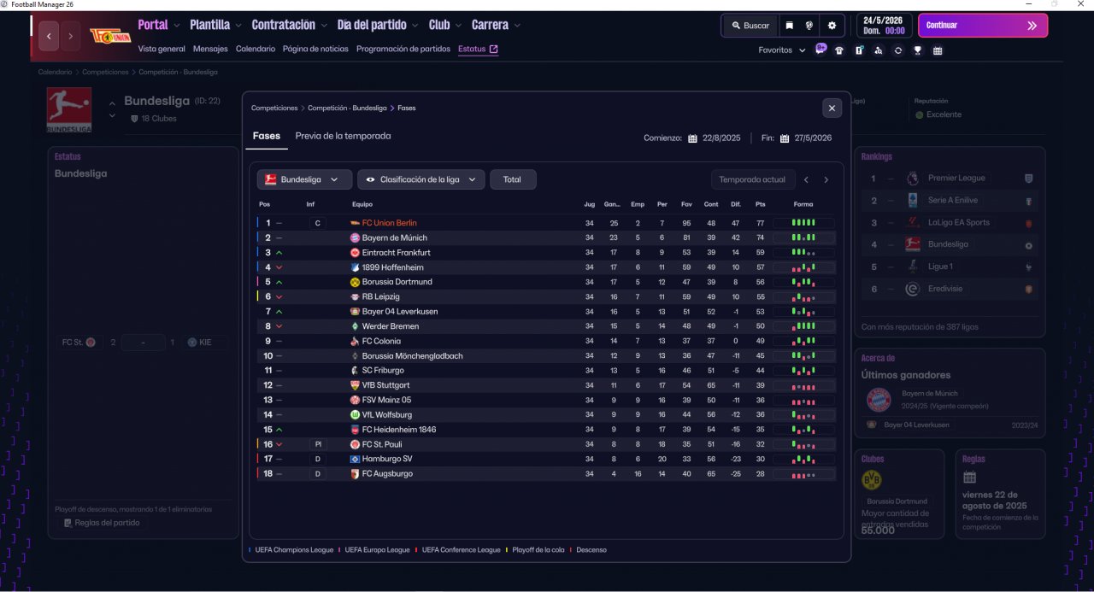This screenshot has width=1094, height=592.
Task: Click the calendar grid icon in favorites bar
Action: (938, 50)
